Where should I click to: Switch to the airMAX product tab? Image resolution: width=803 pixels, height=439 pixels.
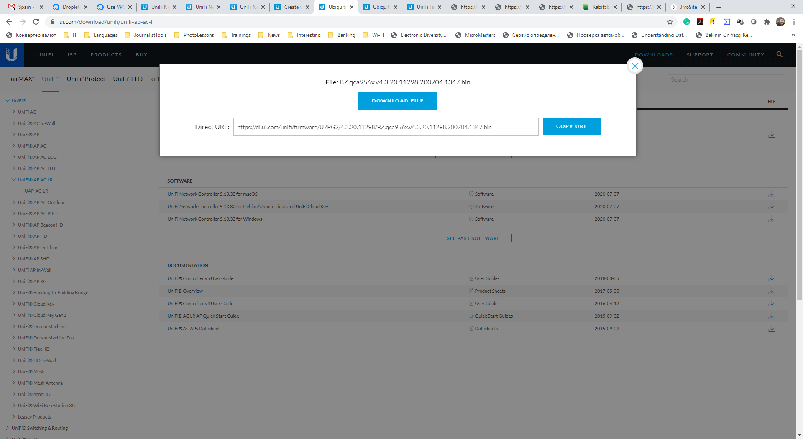click(x=23, y=79)
